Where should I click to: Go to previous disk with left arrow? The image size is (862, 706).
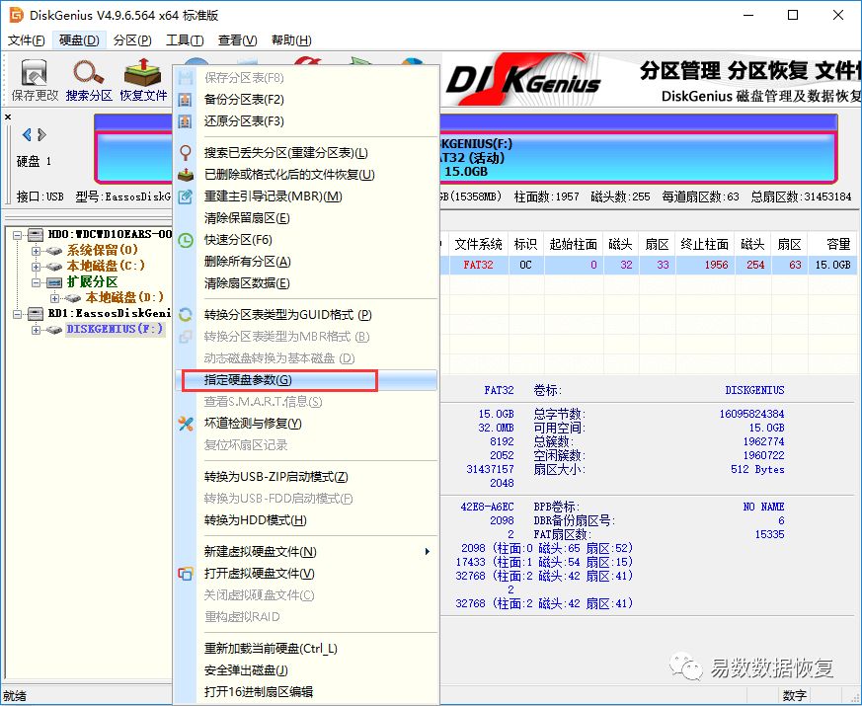(27, 134)
